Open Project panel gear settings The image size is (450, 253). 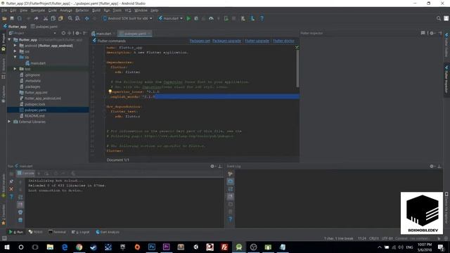[x=77, y=33]
